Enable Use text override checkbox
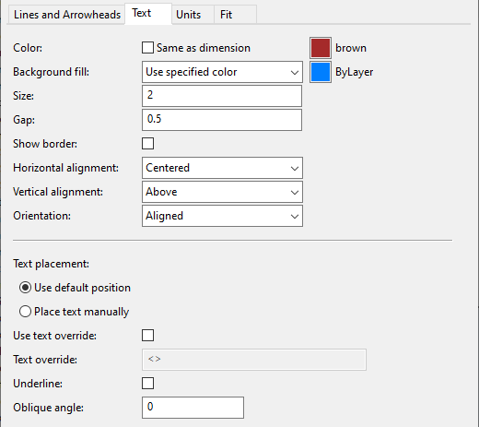 [x=147, y=336]
